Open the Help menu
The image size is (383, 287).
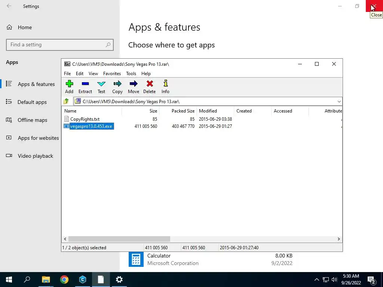pyautogui.click(x=146, y=74)
